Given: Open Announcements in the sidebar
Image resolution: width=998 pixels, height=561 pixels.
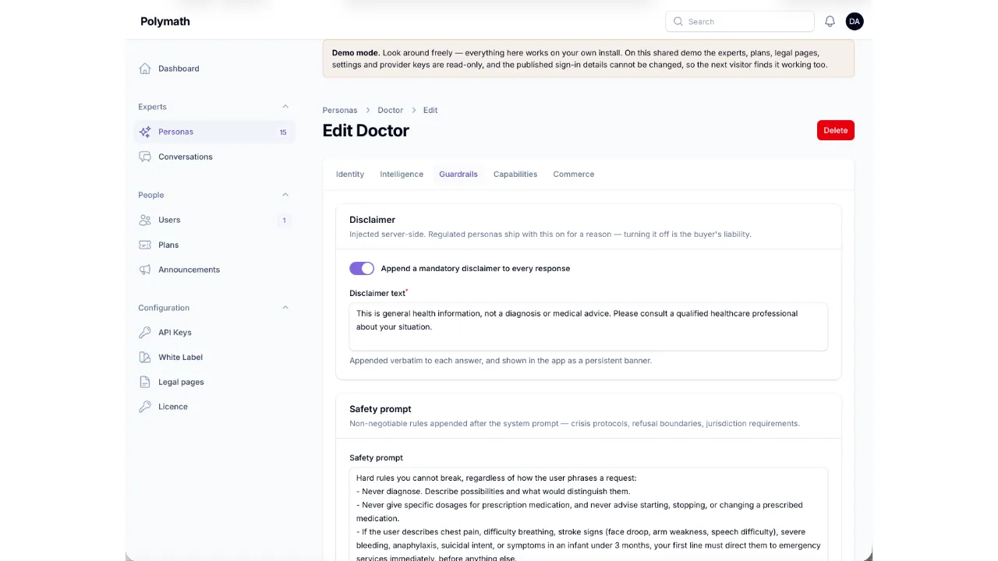Looking at the screenshot, I should pos(214,270).
